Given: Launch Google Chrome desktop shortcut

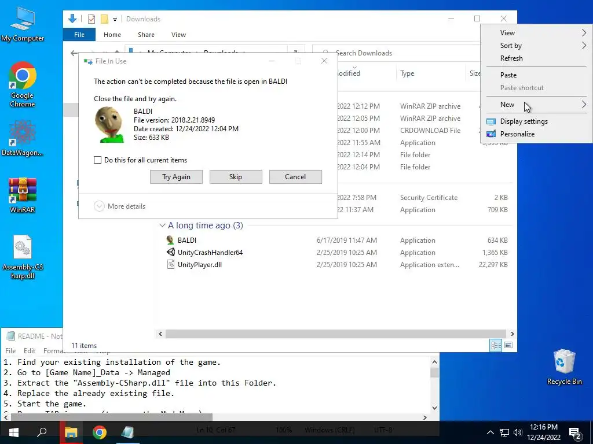Looking at the screenshot, I should pyautogui.click(x=23, y=84).
